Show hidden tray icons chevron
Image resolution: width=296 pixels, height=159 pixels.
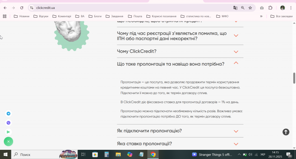(x=239, y=154)
